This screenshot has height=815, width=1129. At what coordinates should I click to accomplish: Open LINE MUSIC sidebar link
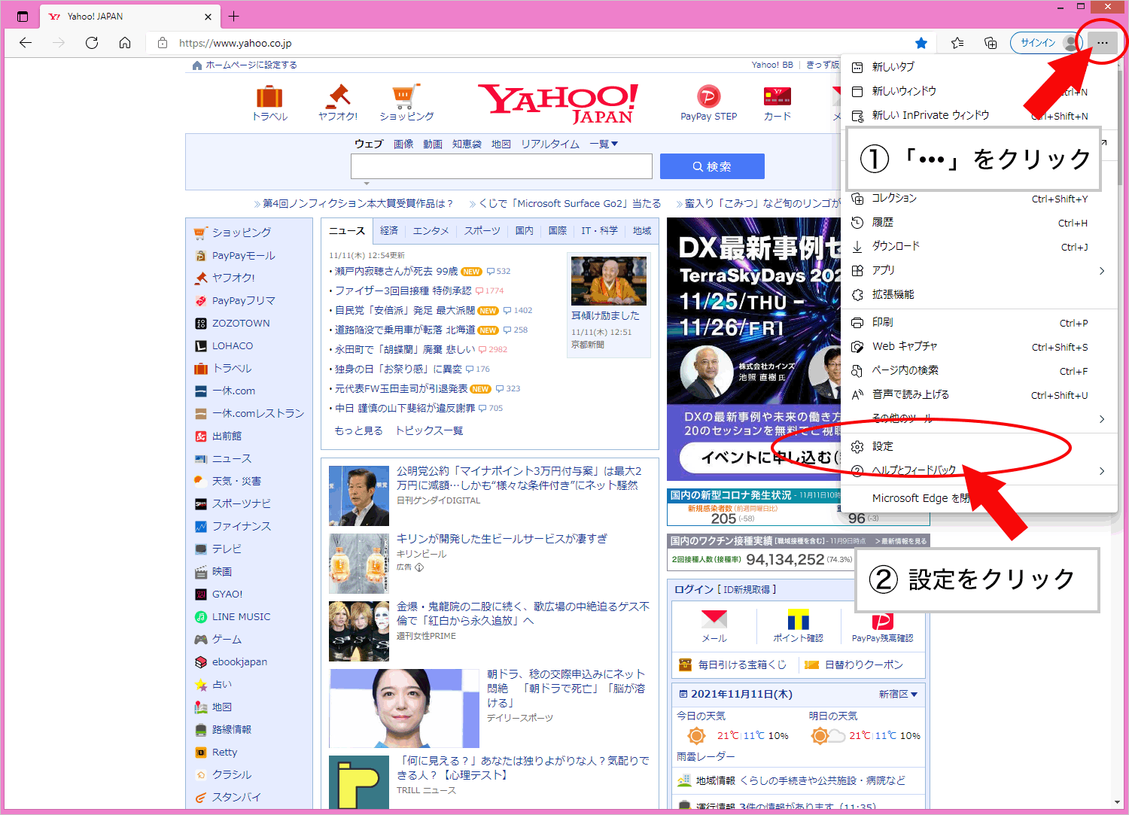point(241,617)
